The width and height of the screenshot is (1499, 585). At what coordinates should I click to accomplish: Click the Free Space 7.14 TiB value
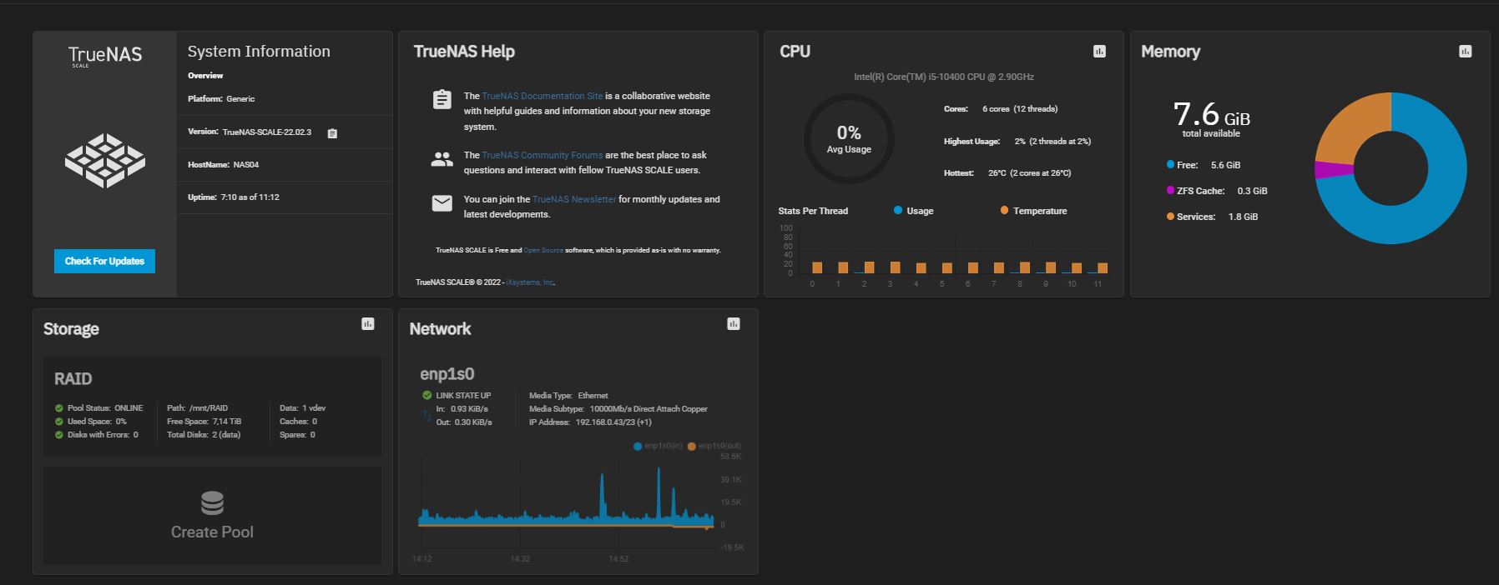click(227, 422)
